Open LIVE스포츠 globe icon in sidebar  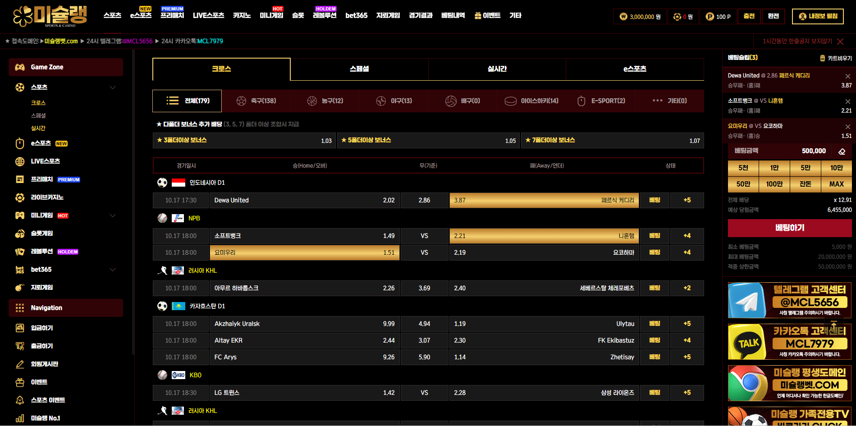(x=20, y=161)
